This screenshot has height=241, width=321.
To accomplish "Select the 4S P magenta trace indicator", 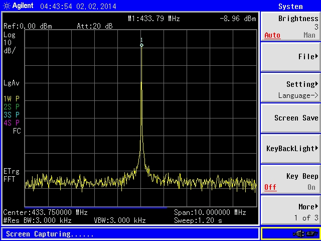I will click(x=11, y=123).
